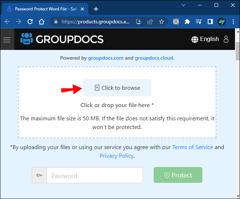Open the browser profile avatar
The image size is (240, 199).
[x=222, y=22]
